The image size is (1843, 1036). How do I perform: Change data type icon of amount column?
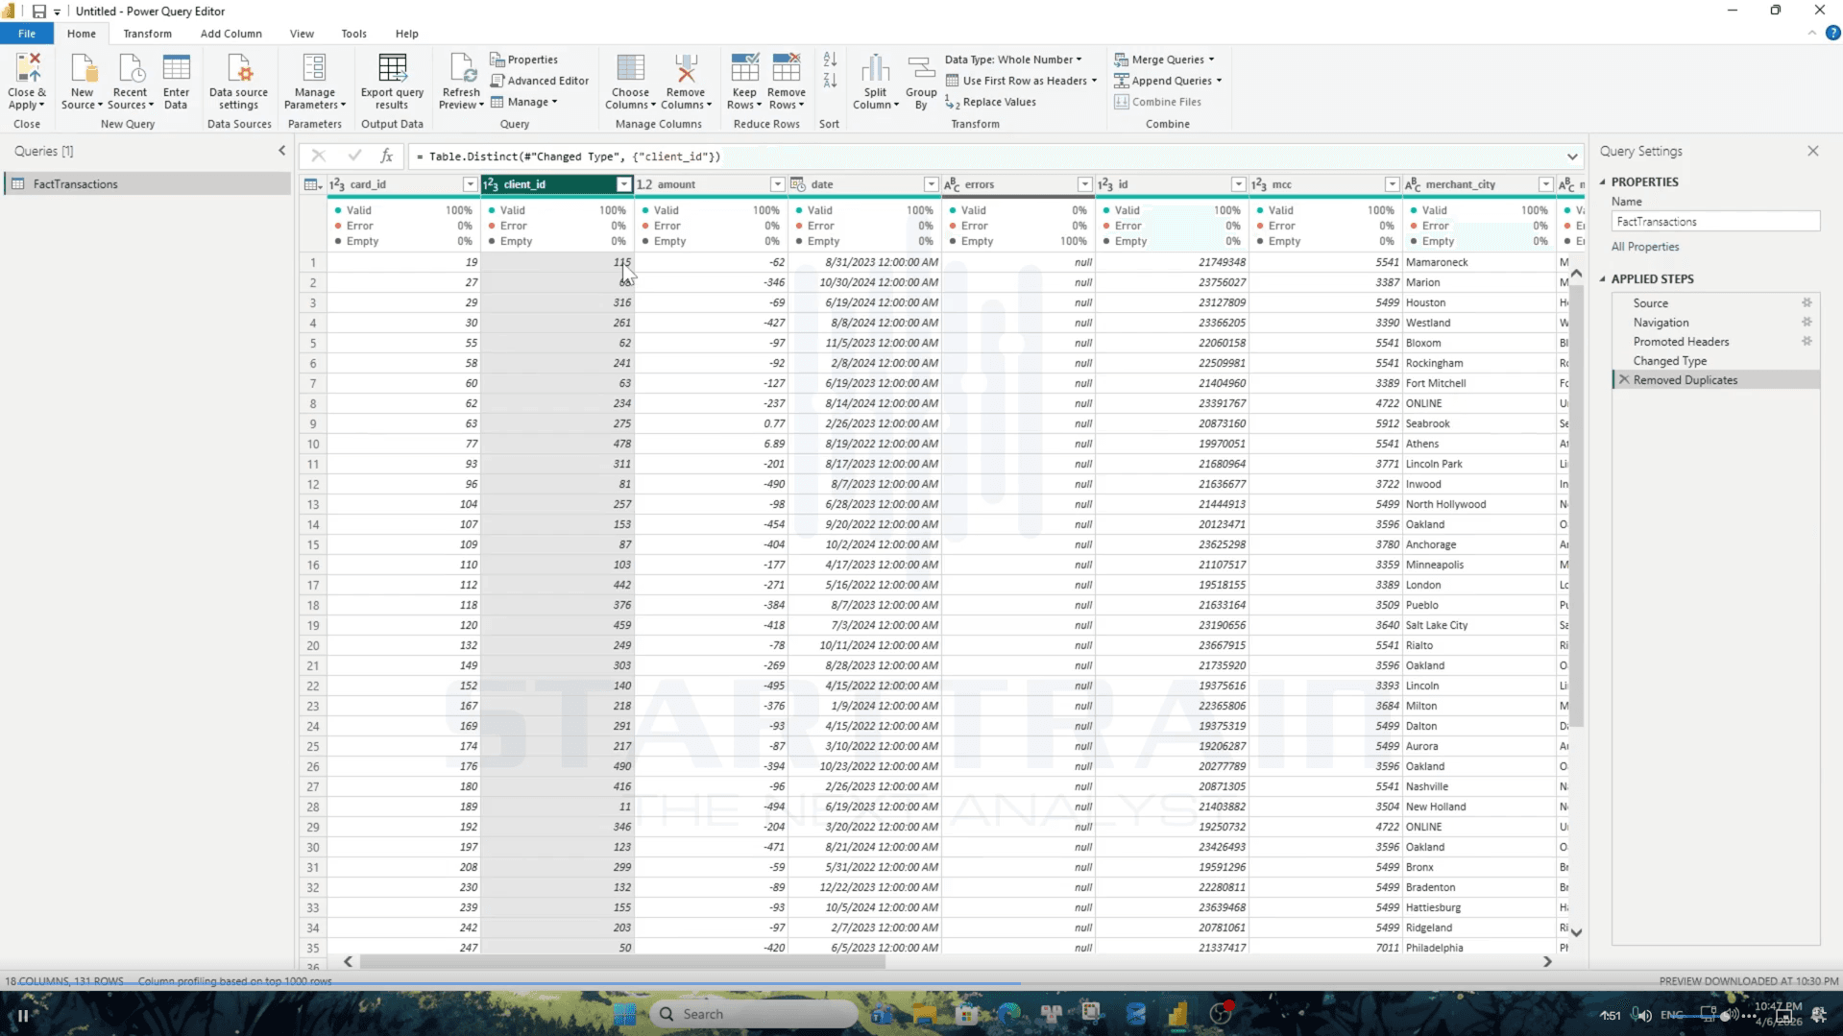pyautogui.click(x=644, y=184)
